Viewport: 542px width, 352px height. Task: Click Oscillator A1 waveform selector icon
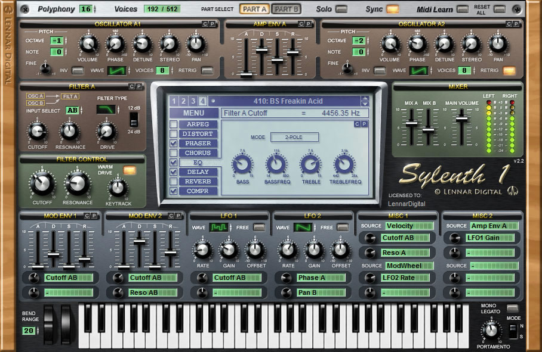(x=117, y=71)
